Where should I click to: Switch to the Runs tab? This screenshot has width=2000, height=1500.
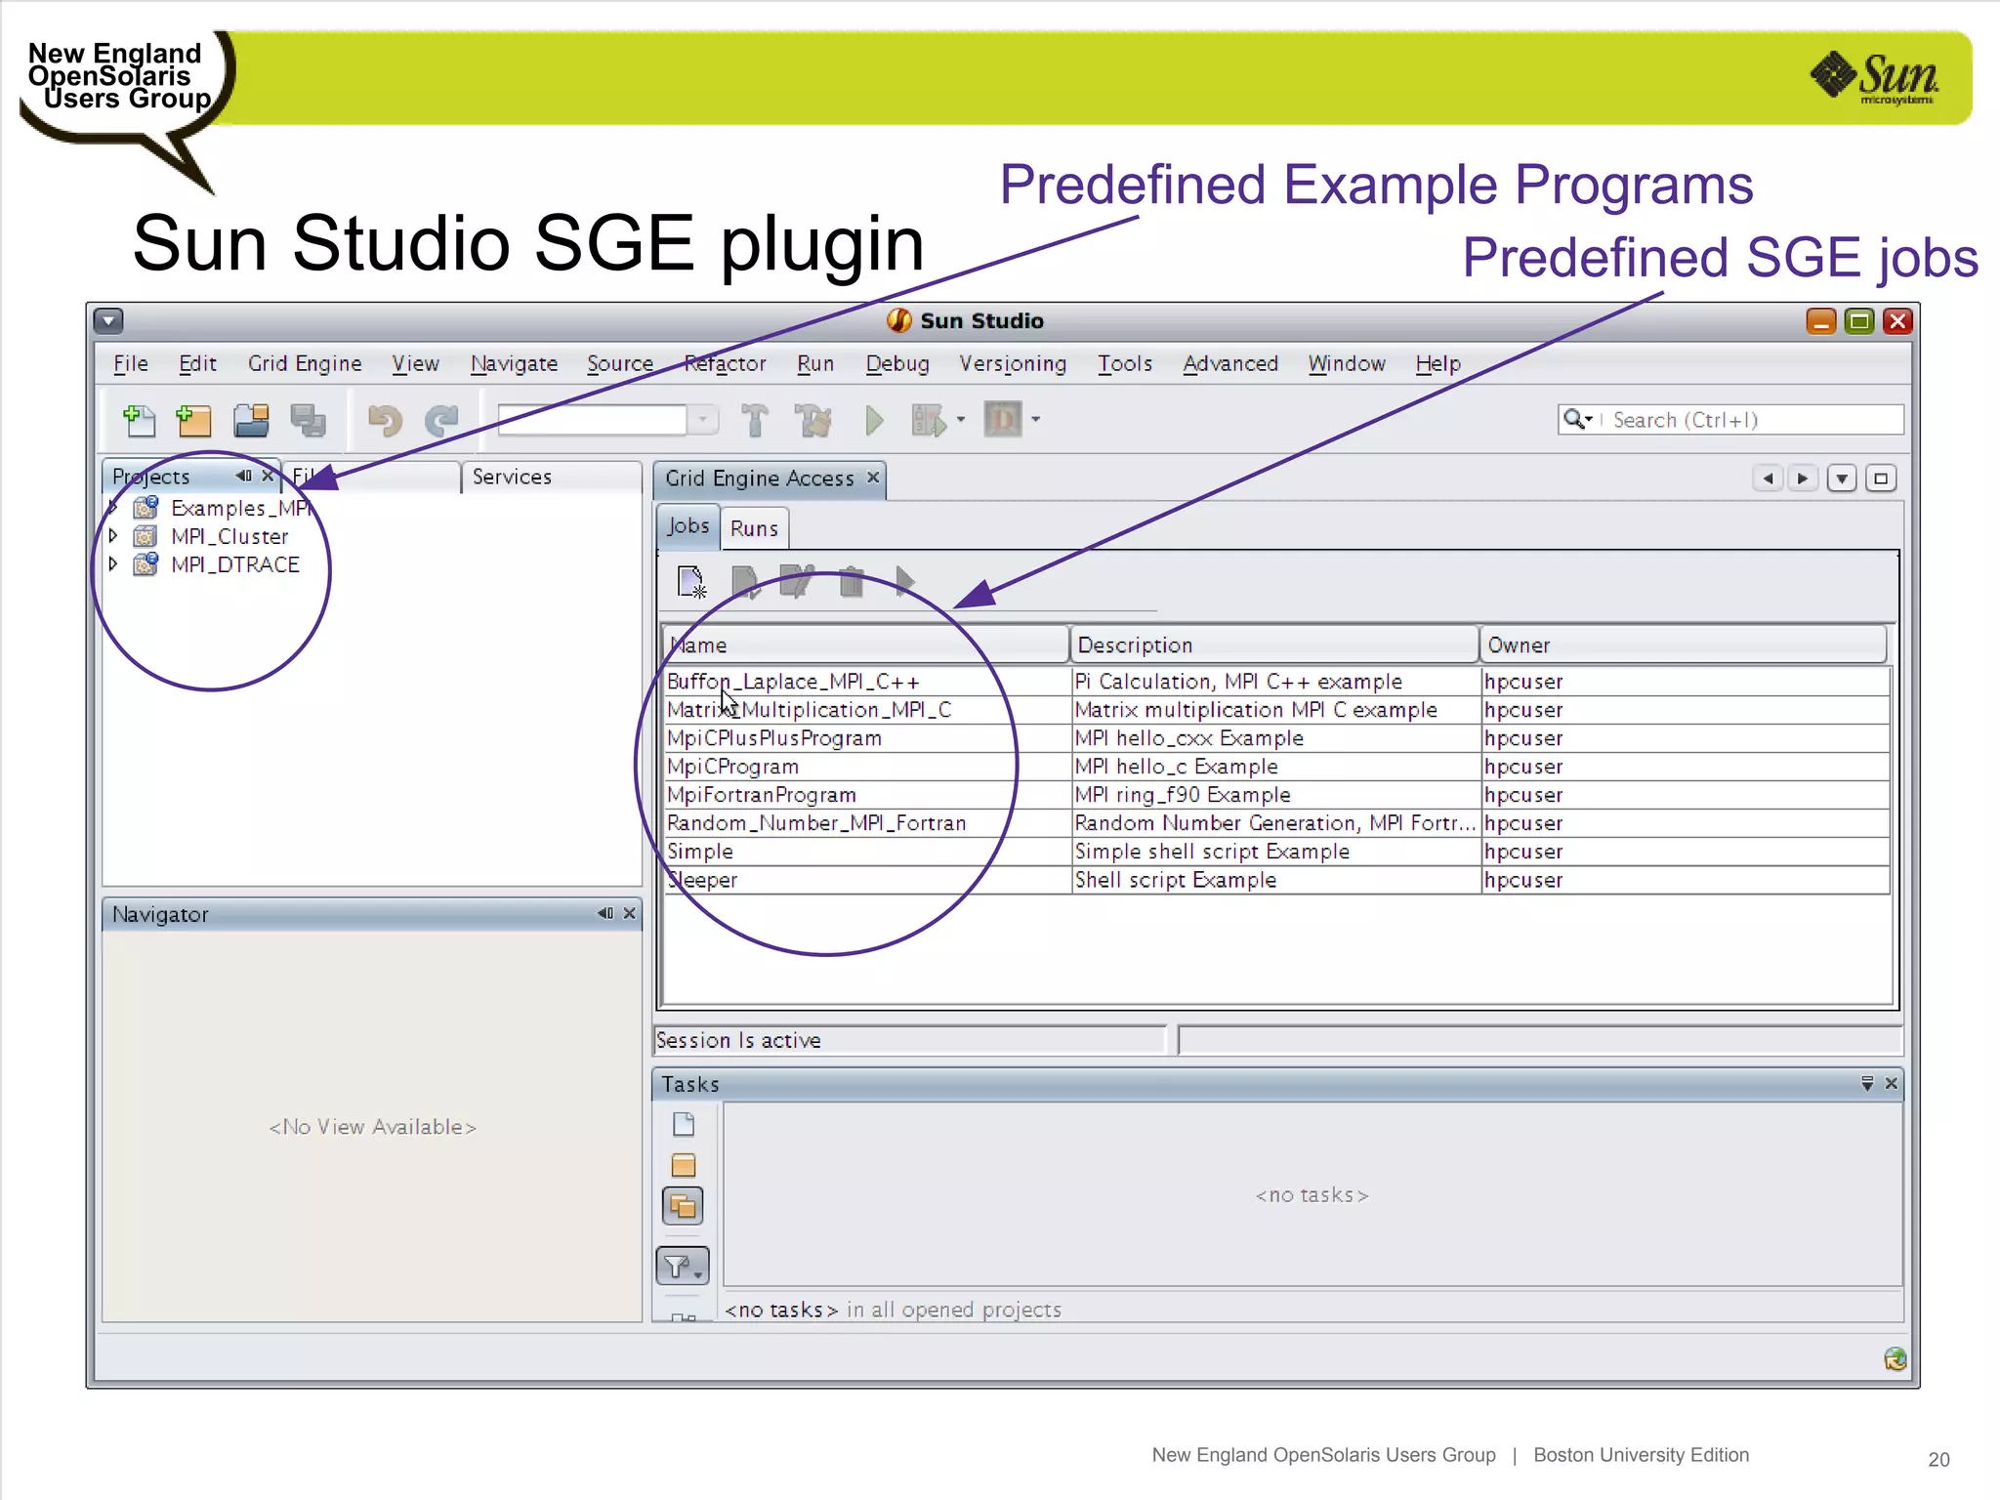pyautogui.click(x=754, y=528)
